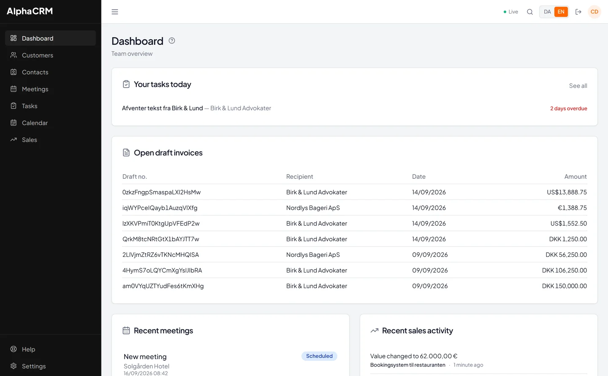Select the DKK 56,250.00 amount cell
608x376 pixels.
566,255
